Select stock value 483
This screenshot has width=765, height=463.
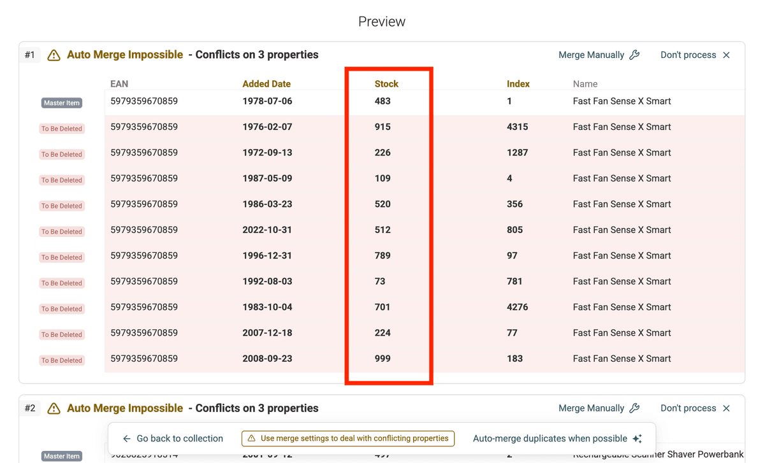(x=382, y=101)
